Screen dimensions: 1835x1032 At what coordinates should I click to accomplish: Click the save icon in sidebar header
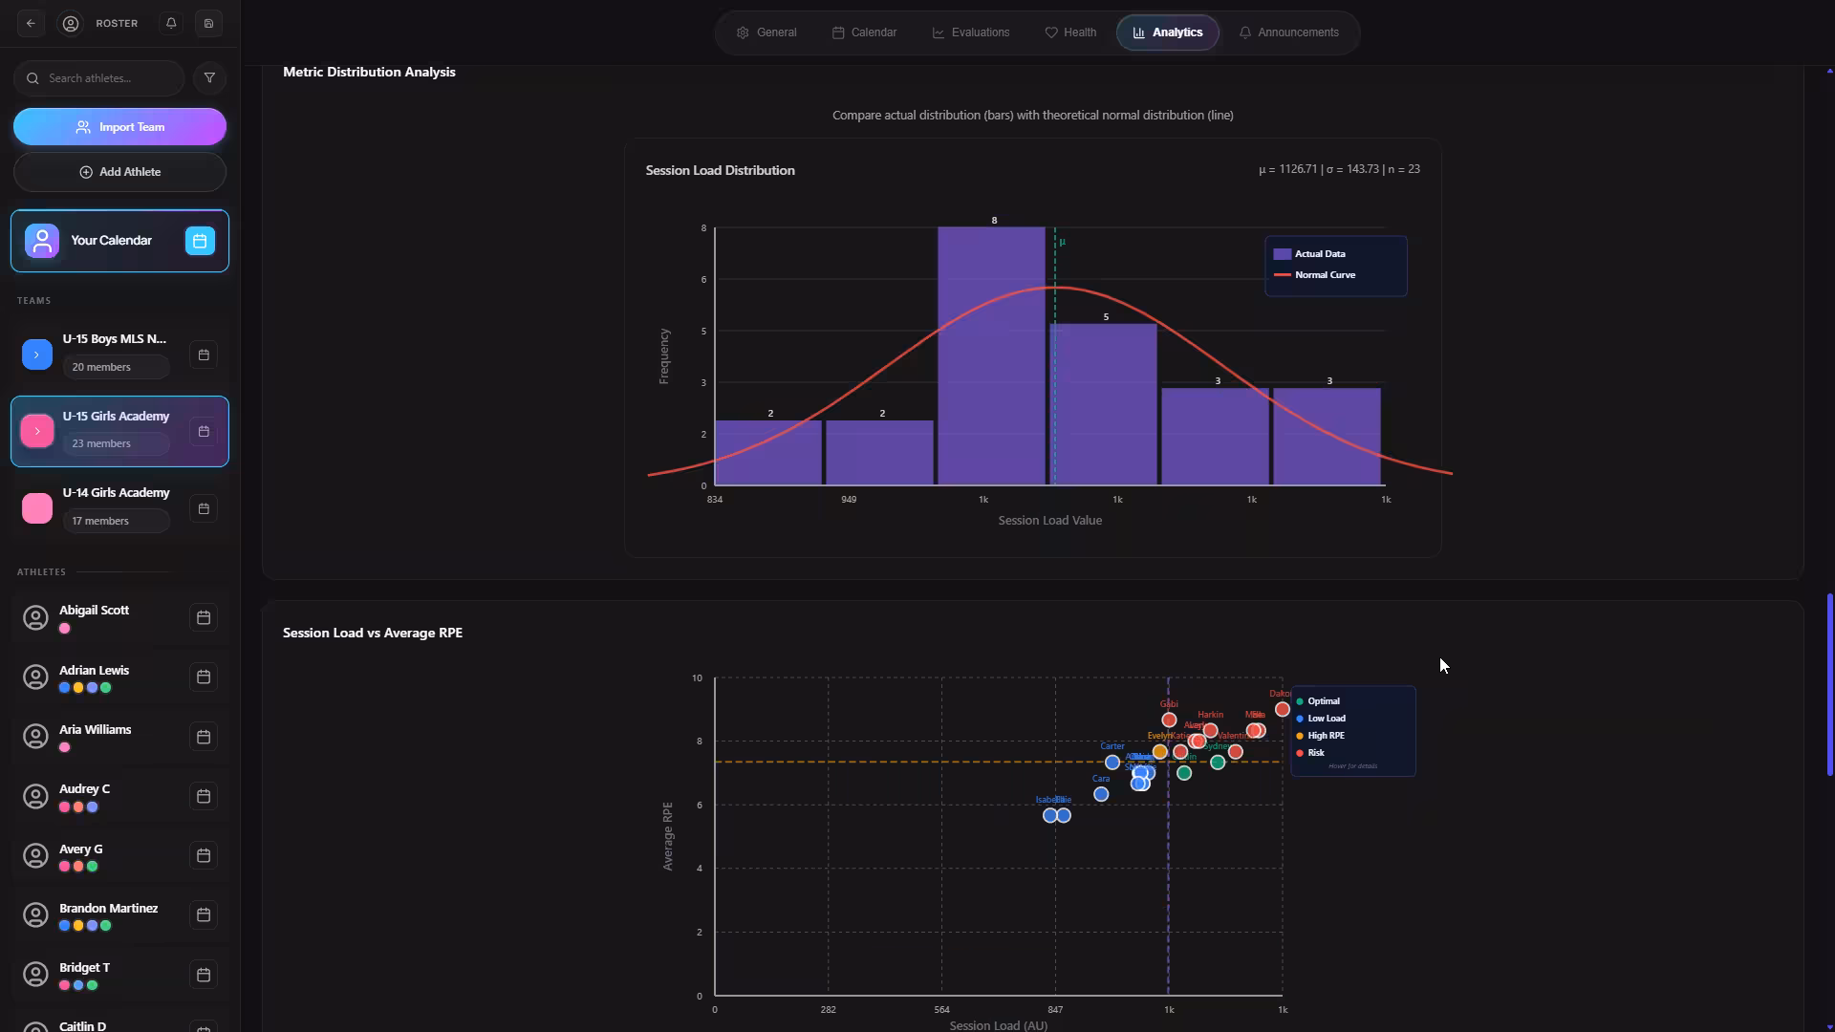click(208, 23)
